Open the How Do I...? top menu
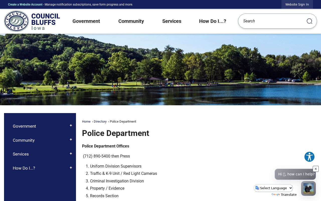This screenshot has width=321, height=201. point(213,21)
